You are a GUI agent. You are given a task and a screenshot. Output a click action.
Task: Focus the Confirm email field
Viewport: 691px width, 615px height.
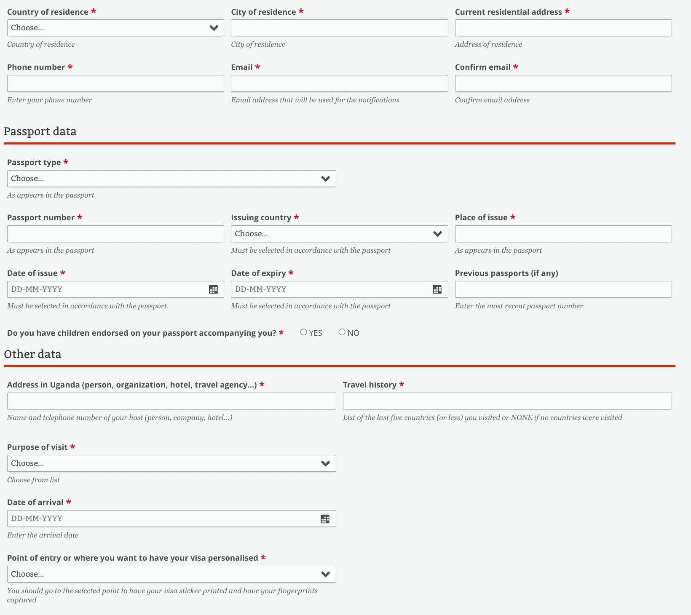[563, 83]
